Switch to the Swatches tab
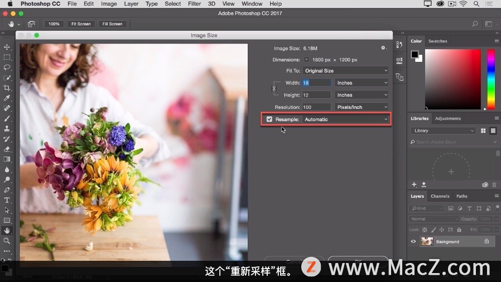Screen dimensions: 501x282 pos(437,41)
